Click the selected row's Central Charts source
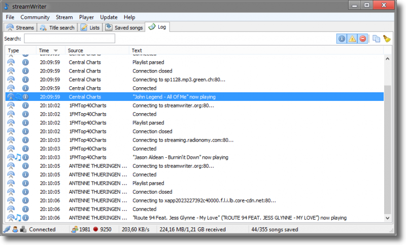Screen dimensions: 406x245 85,97
